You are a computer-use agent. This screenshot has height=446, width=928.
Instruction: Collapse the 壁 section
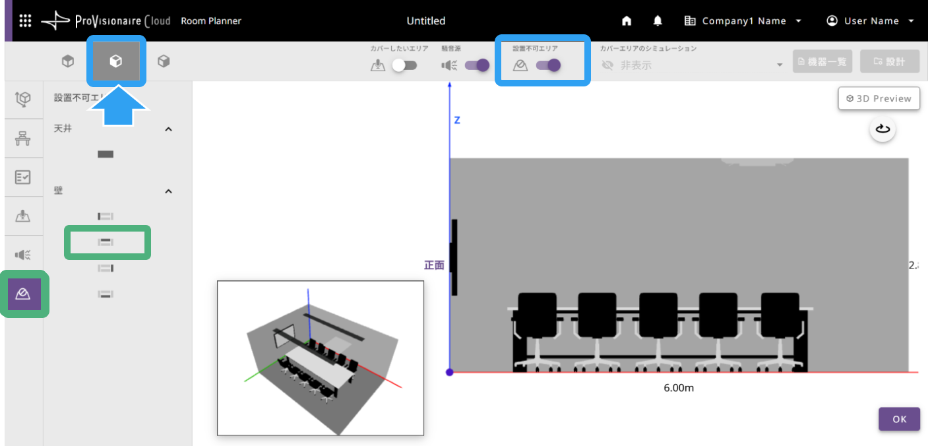(x=168, y=191)
